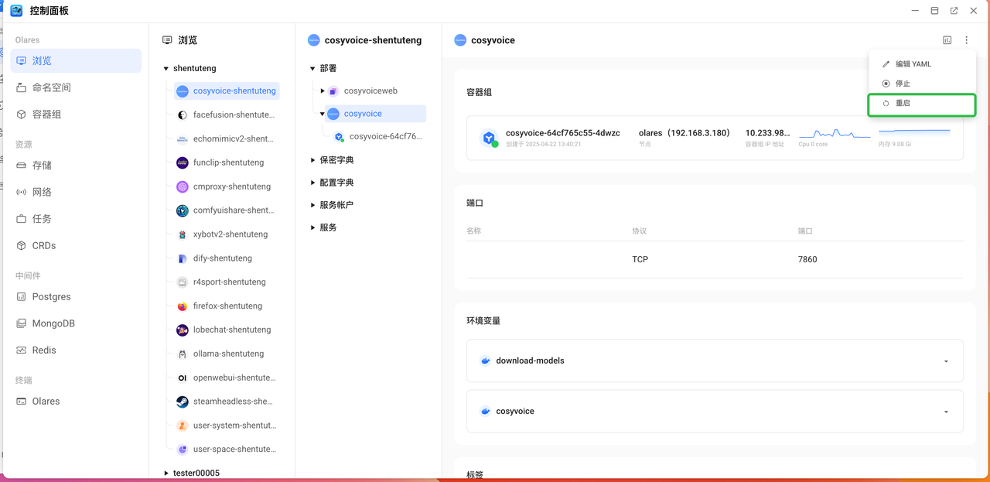Open Postgres middleware in the sidebar
This screenshot has width=990, height=482.
tap(51, 297)
